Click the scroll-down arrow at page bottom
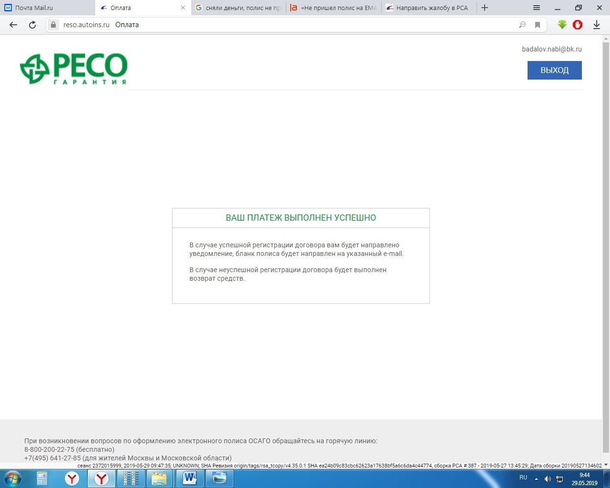Screen dimensions: 610x488 point(606,465)
